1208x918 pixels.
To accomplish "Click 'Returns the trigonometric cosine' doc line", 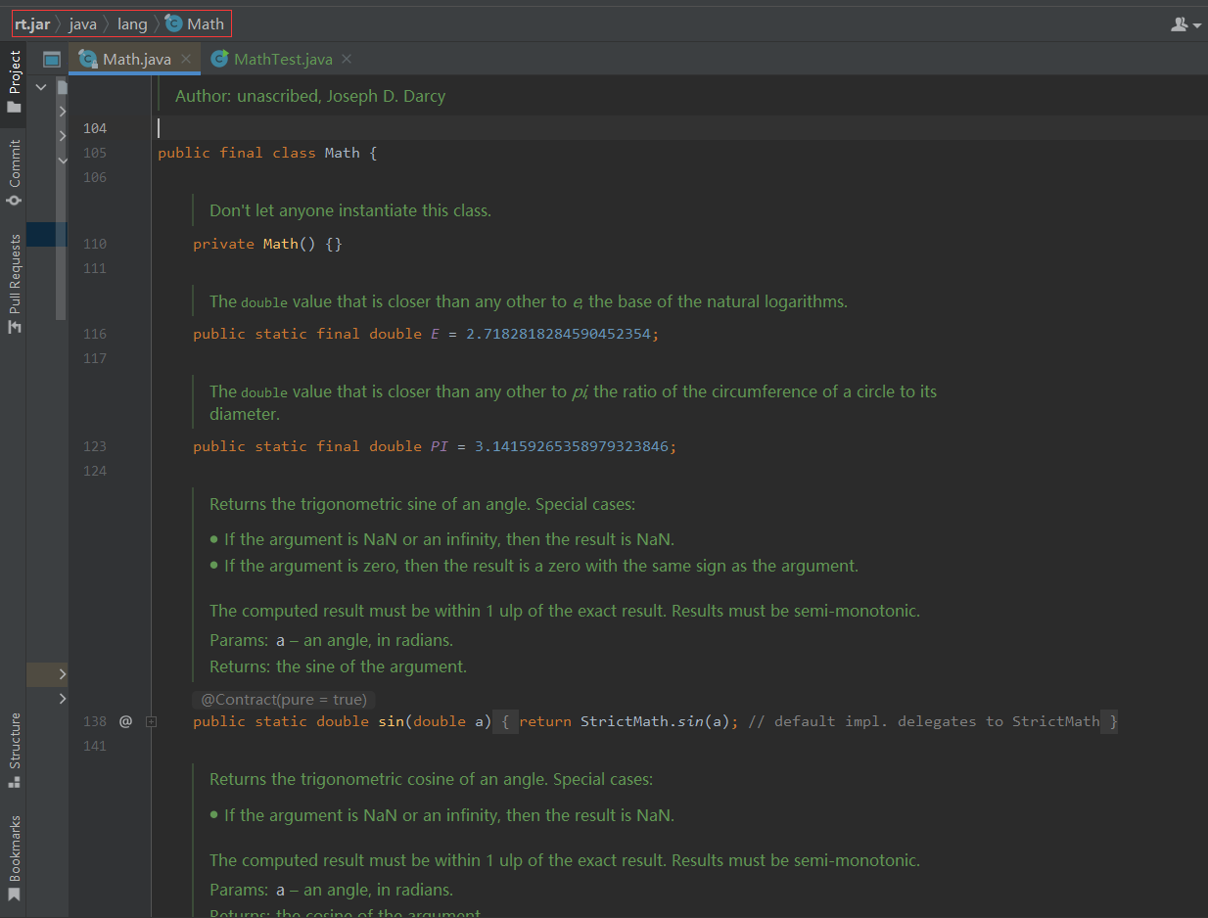I will (x=431, y=779).
